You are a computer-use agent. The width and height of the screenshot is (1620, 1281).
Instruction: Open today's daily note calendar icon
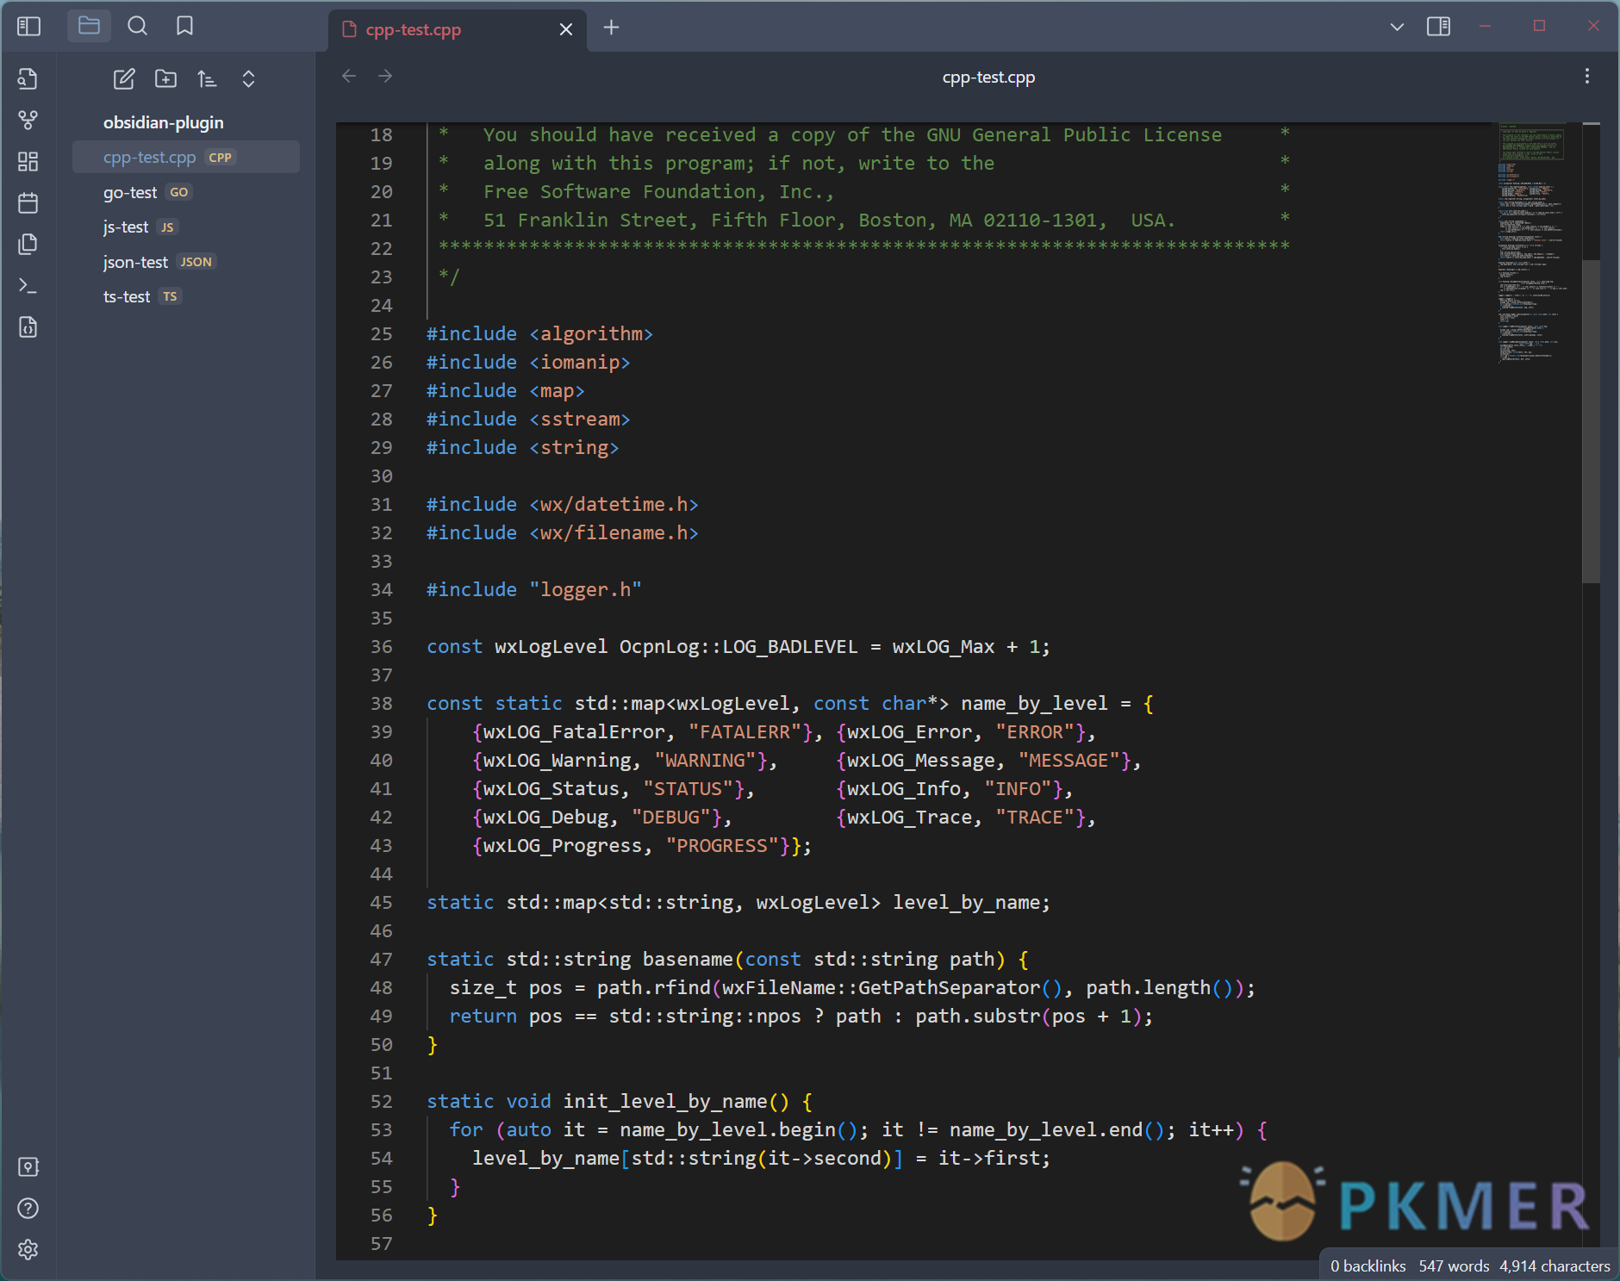click(x=27, y=203)
